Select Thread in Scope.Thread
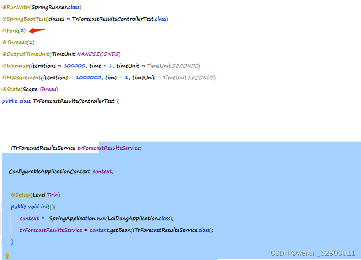Viewport: 361px width, 260px height. click(48, 89)
